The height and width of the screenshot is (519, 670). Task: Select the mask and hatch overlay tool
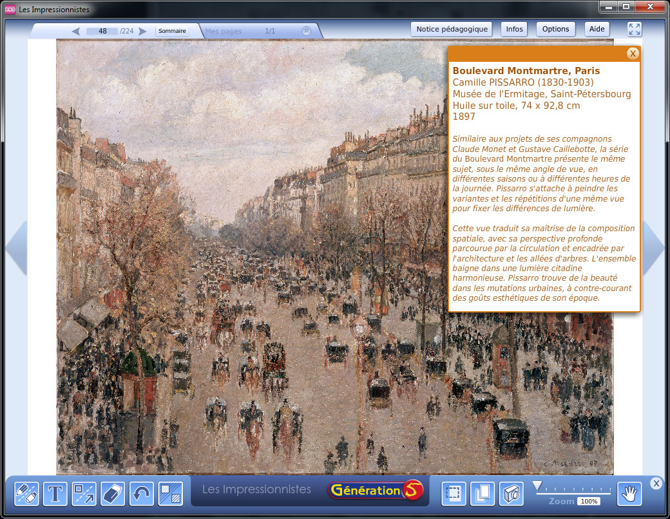[x=170, y=494]
